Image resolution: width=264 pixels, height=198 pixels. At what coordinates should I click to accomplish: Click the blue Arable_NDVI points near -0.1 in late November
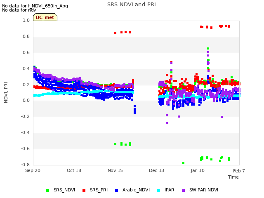135,109
